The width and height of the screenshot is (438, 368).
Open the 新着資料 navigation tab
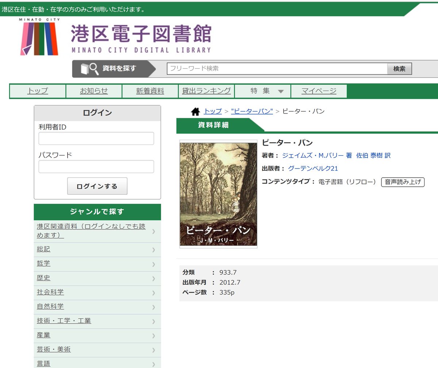tap(150, 91)
